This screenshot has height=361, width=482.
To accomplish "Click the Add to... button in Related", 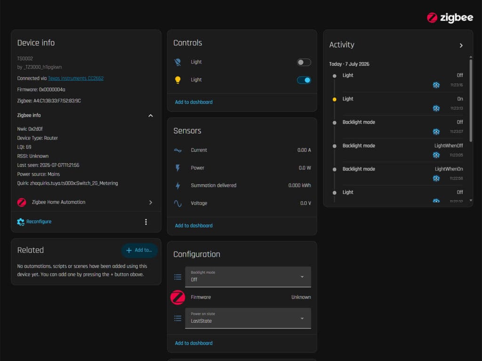I will click(139, 250).
